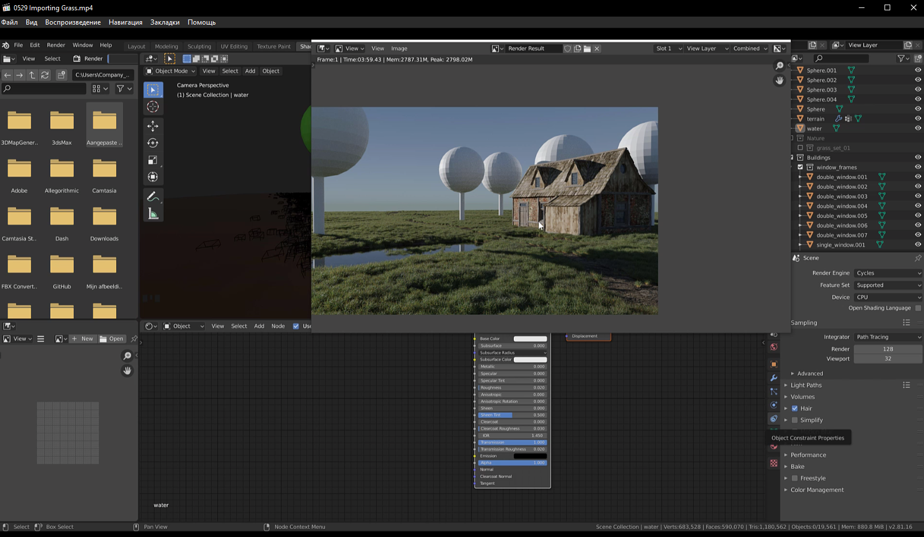Switch to the Sculpting workspace tab
The image size is (924, 537).
coord(199,46)
